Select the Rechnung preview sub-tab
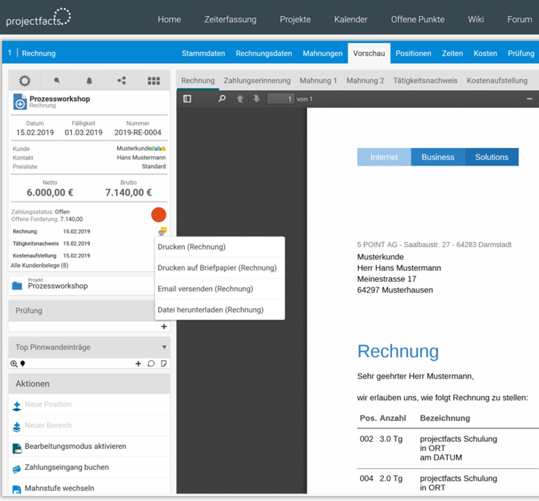The image size is (539, 501). [198, 80]
